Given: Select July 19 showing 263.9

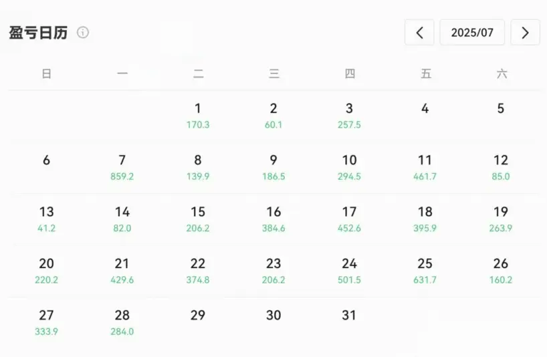Looking at the screenshot, I should [x=501, y=219].
